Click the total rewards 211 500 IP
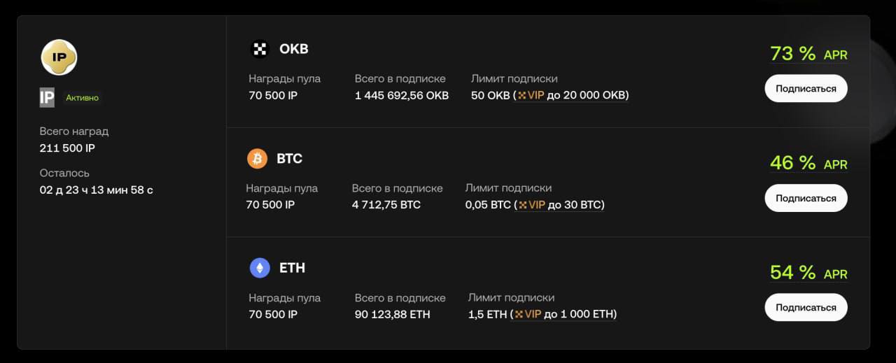 (67, 148)
